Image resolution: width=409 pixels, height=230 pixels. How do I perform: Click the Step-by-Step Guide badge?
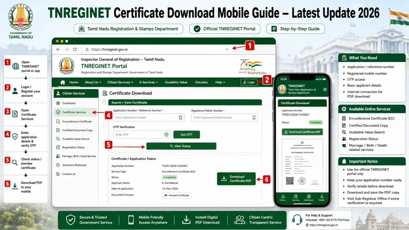(x=296, y=29)
